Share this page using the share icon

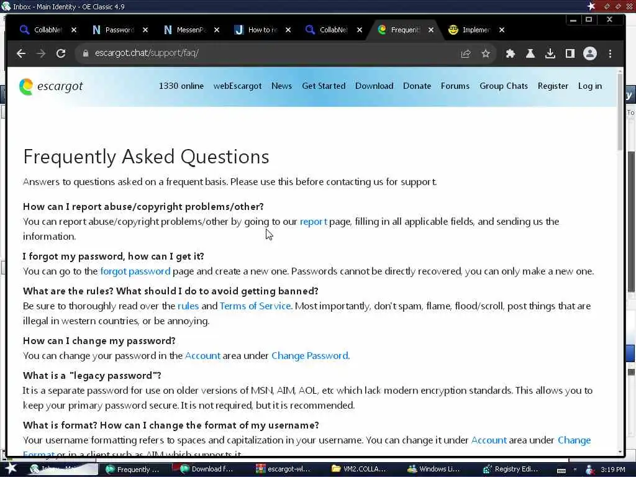(466, 53)
